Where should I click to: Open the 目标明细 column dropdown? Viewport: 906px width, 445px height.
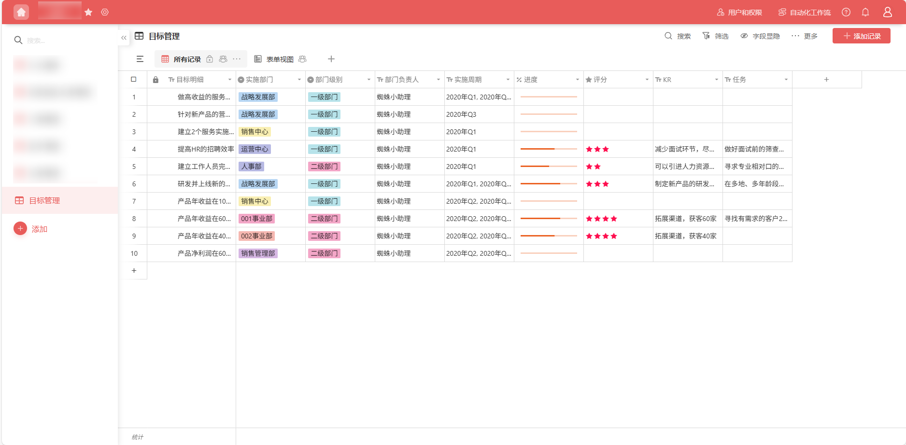click(230, 79)
